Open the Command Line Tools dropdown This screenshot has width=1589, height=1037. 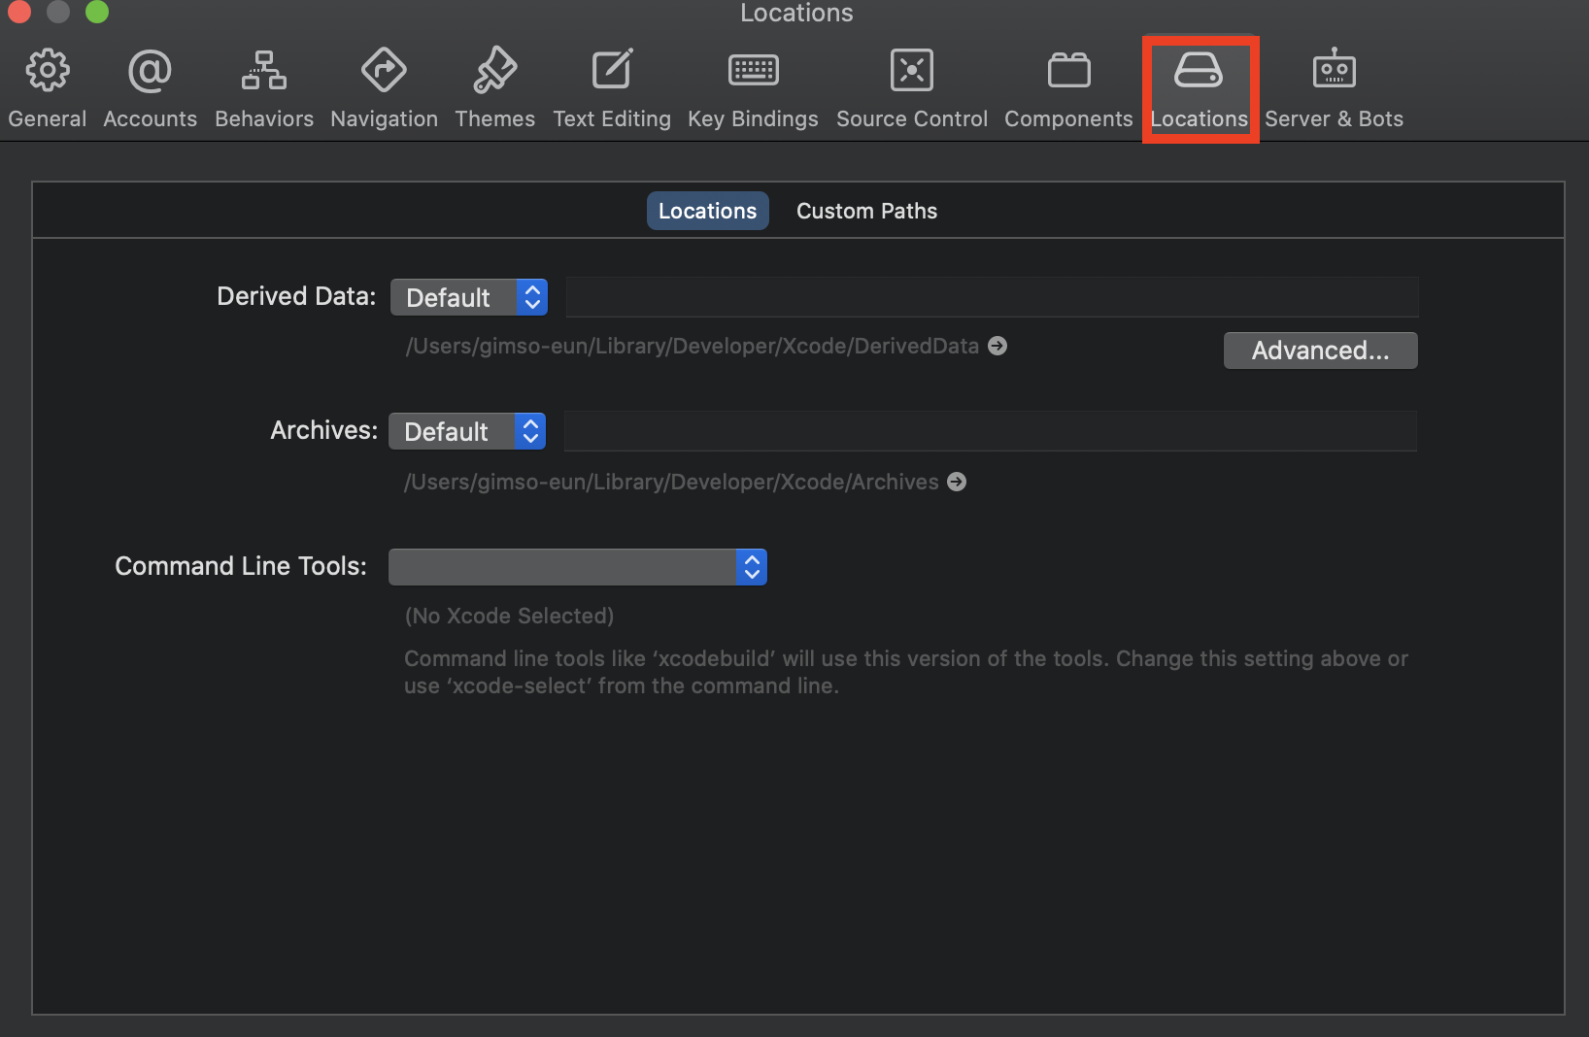578,567
